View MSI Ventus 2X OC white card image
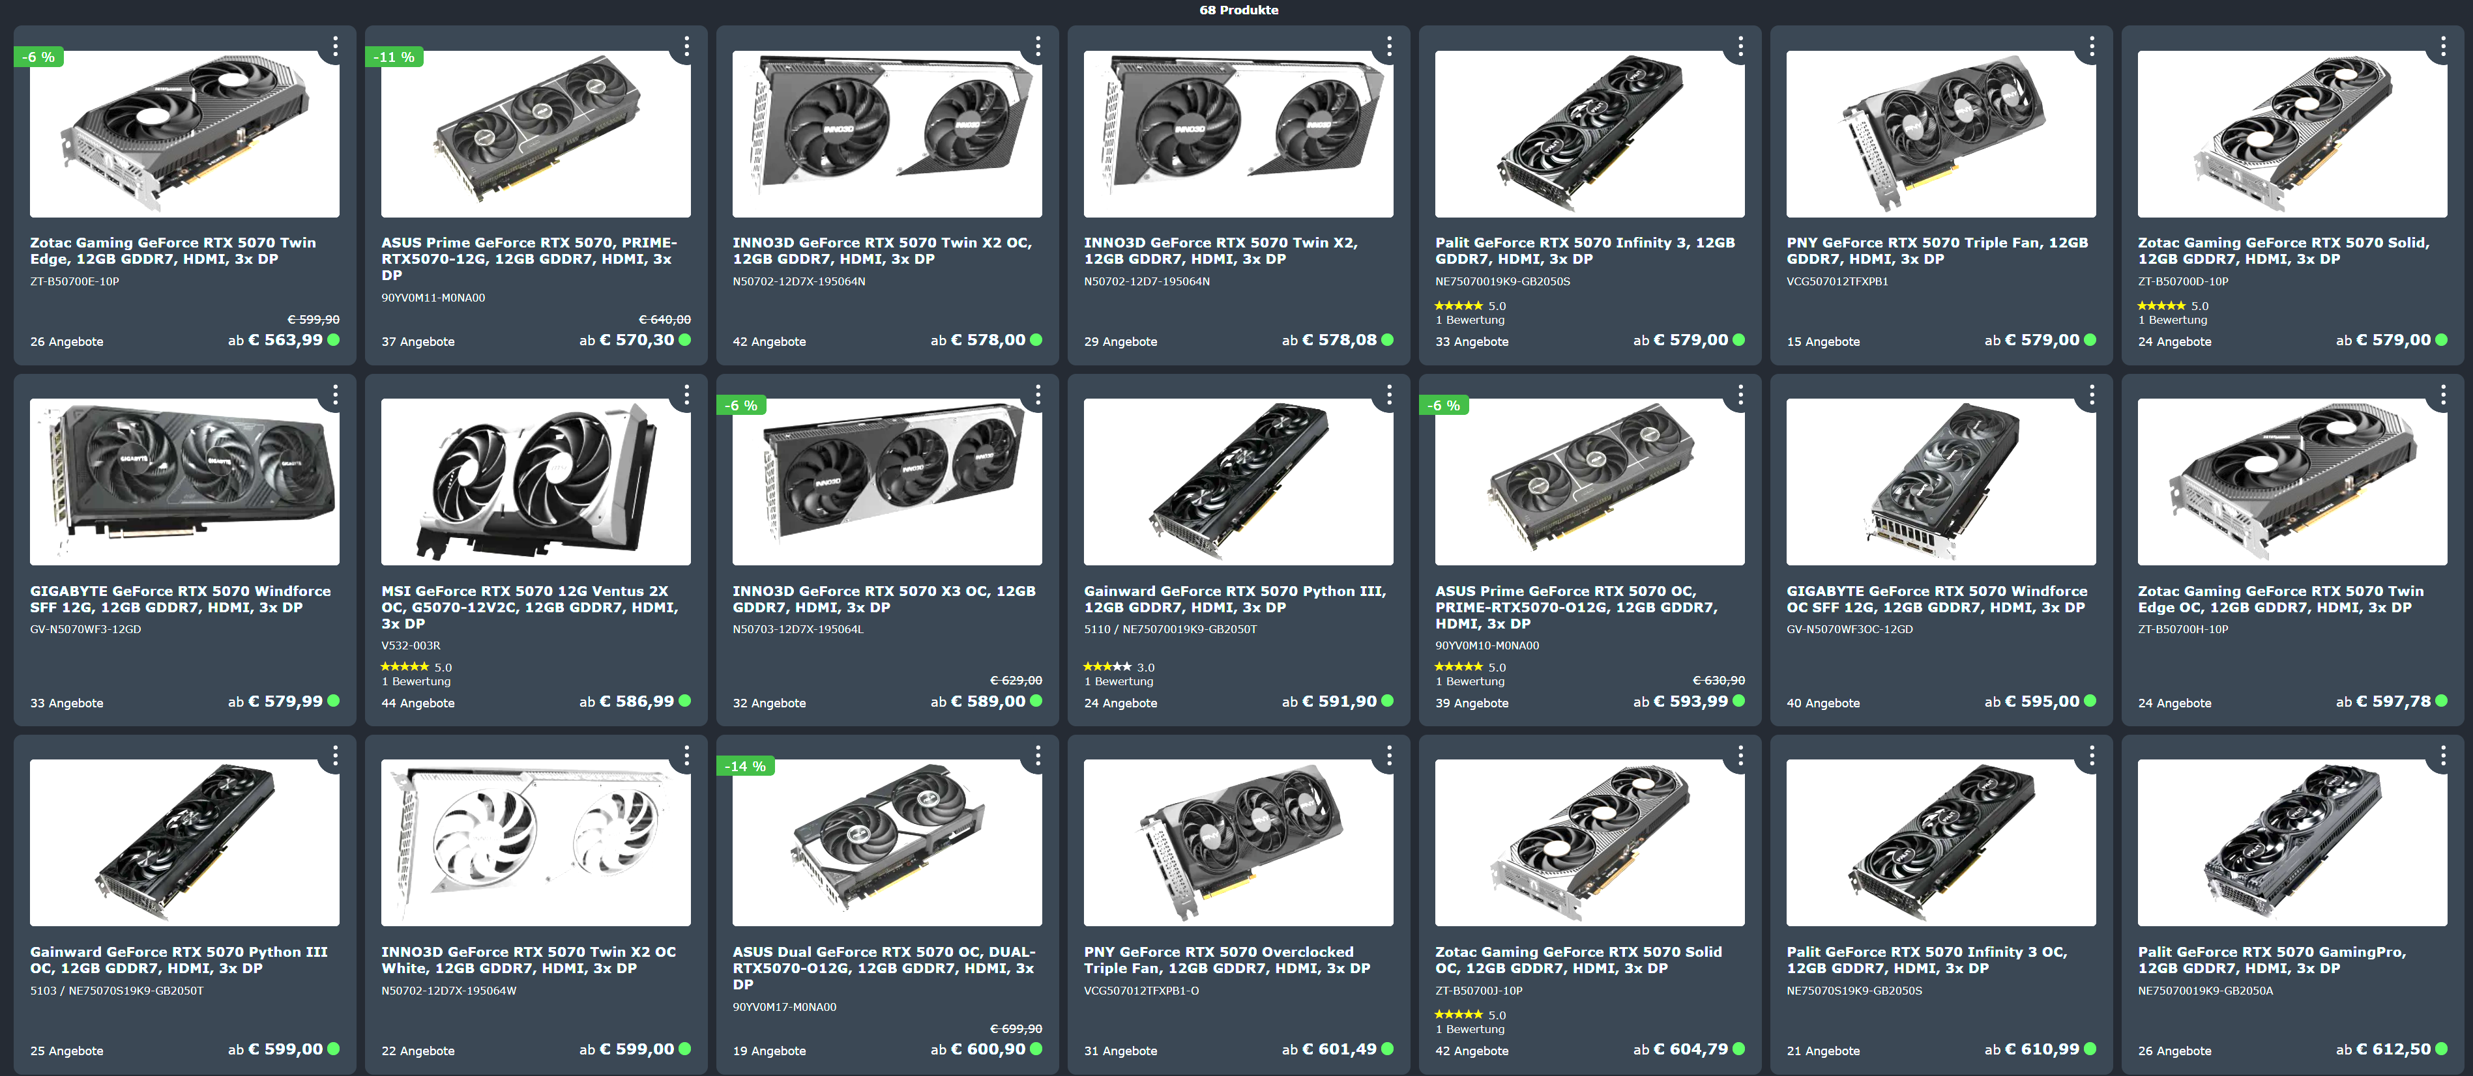 click(536, 483)
